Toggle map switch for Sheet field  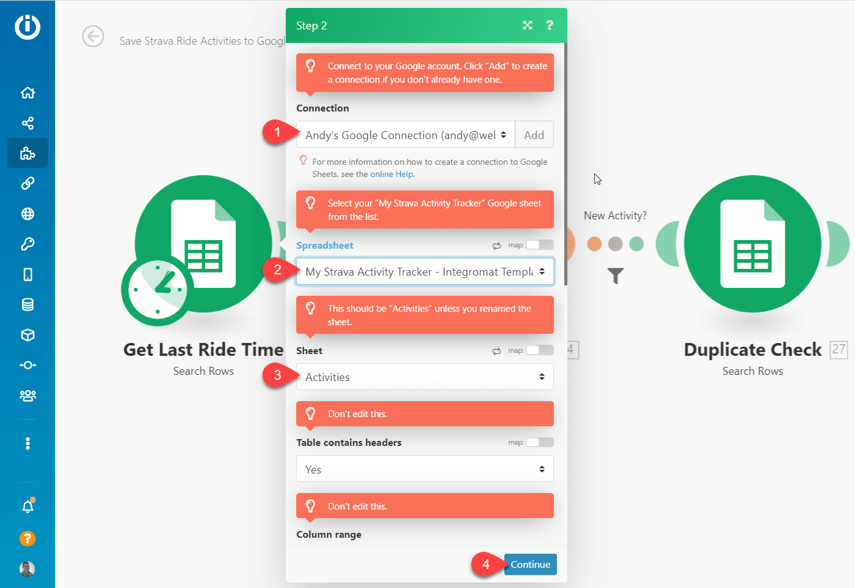(539, 350)
